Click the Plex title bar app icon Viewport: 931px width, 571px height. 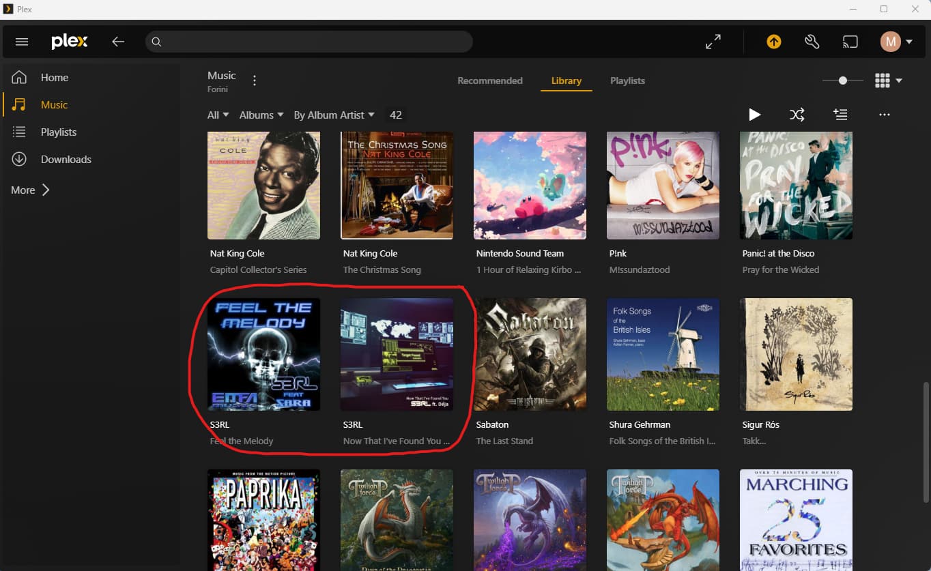9,9
